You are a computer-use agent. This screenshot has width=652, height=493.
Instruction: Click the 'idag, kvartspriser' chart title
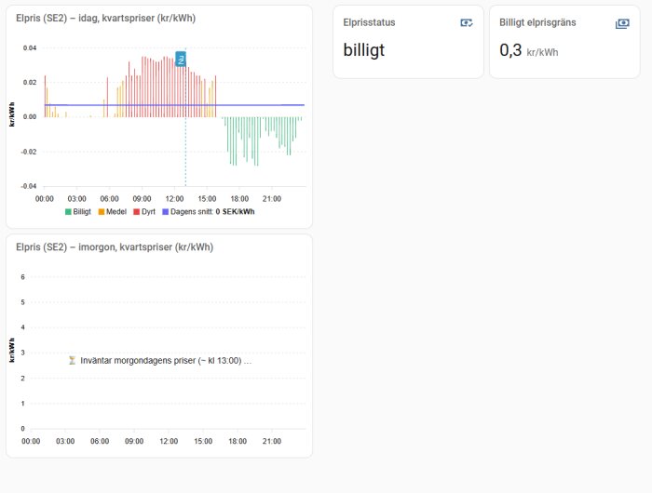tap(105, 19)
